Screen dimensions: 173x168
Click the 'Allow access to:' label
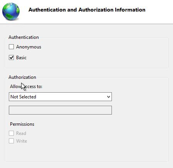(26, 86)
